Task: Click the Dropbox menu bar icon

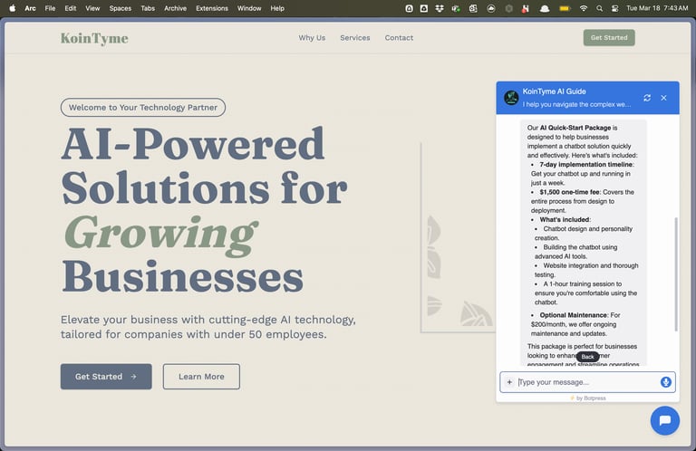Action: coord(440,8)
